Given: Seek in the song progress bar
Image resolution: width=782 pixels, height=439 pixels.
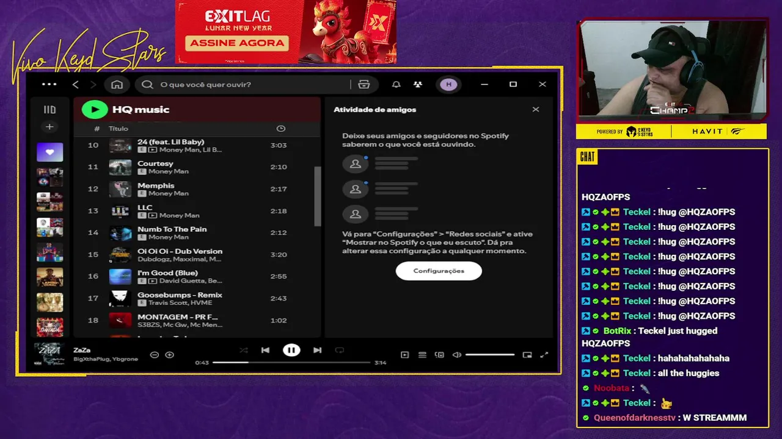Looking at the screenshot, I should tap(291, 362).
